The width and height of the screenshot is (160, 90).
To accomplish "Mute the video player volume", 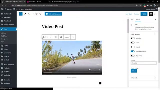I will coord(89,69).
